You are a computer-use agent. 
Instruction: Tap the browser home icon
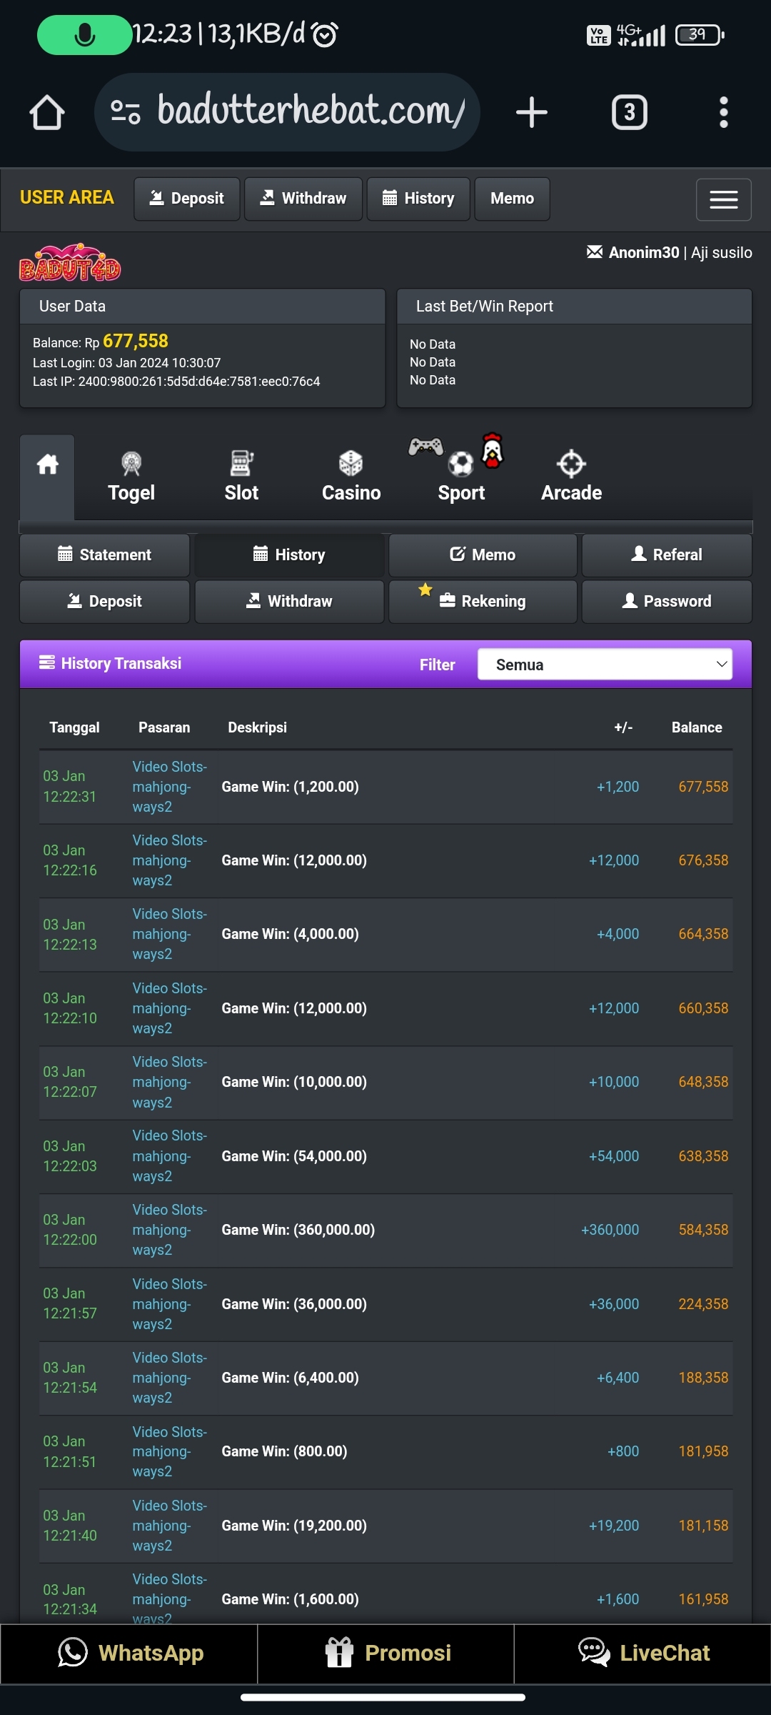tap(47, 112)
